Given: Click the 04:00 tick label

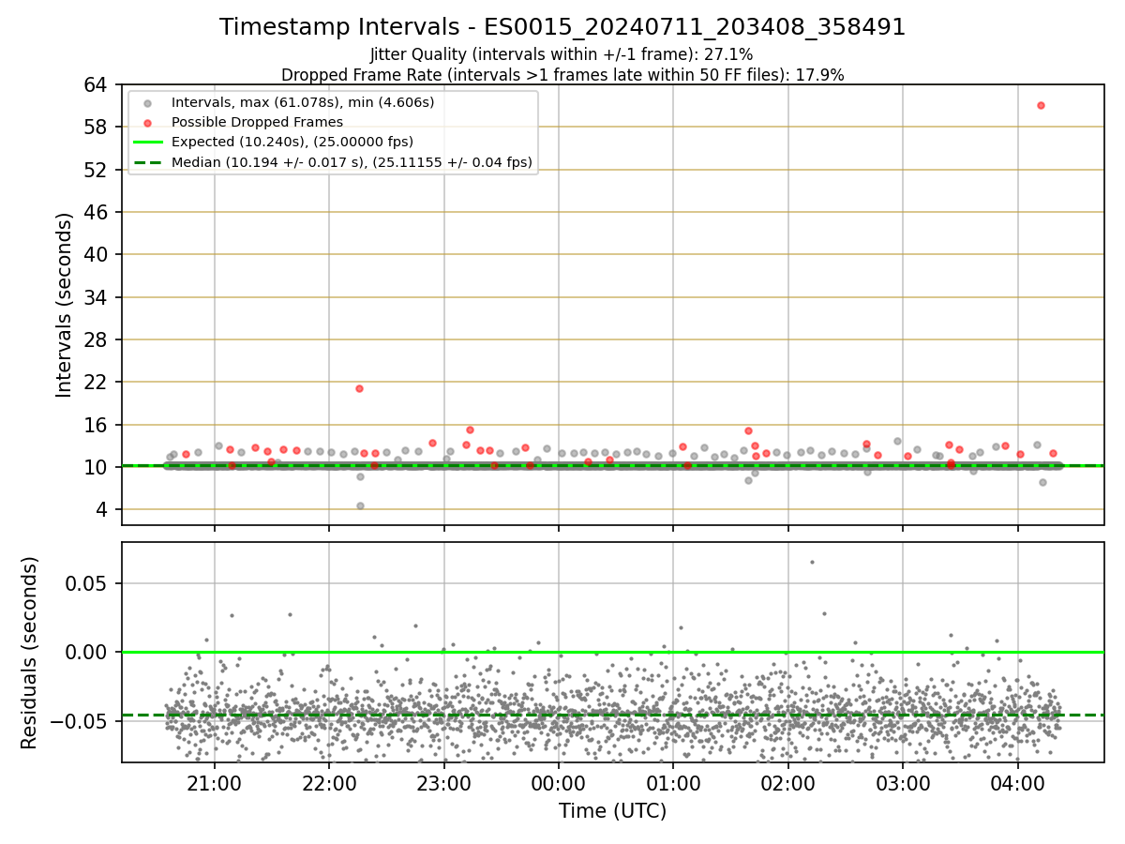Looking at the screenshot, I should pos(1017,783).
